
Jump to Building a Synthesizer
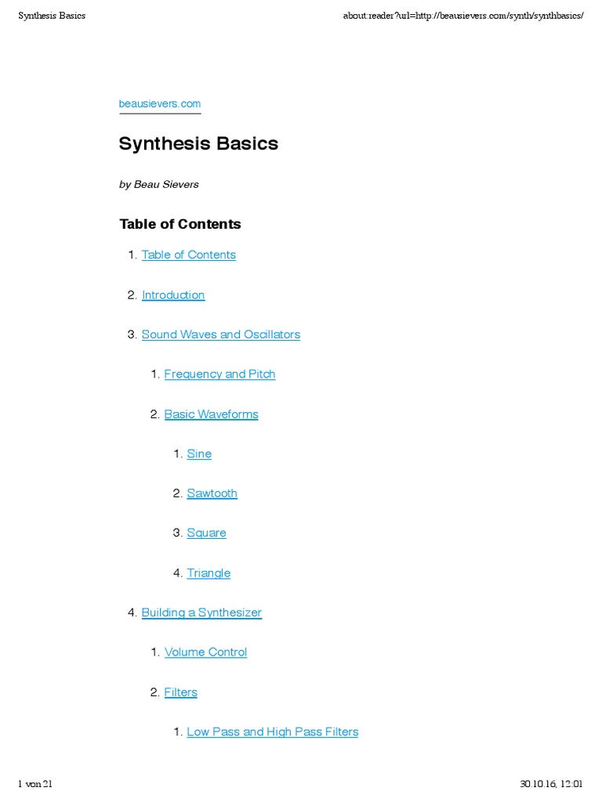coord(201,612)
